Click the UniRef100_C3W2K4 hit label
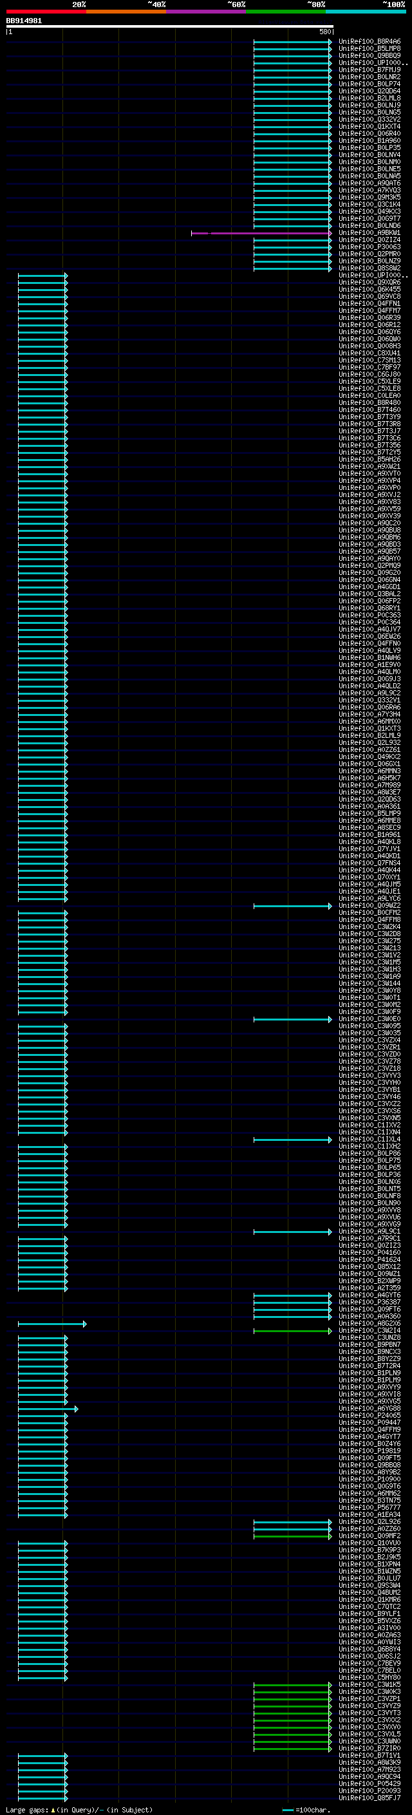 (x=370, y=927)
